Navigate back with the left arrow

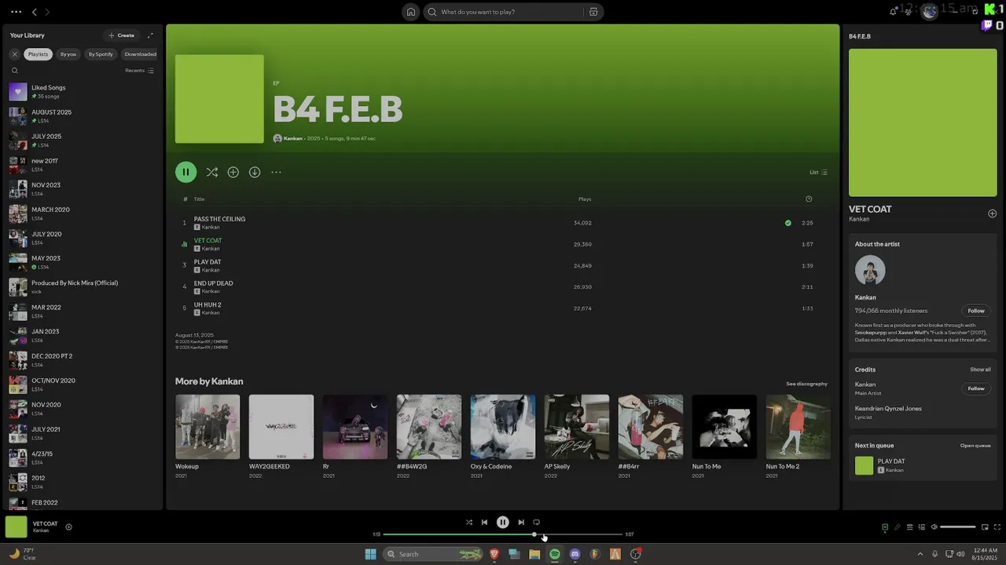[x=34, y=12]
